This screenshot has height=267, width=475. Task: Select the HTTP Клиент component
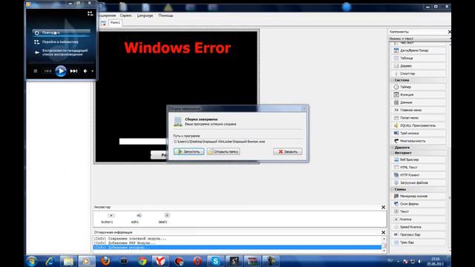point(419,175)
